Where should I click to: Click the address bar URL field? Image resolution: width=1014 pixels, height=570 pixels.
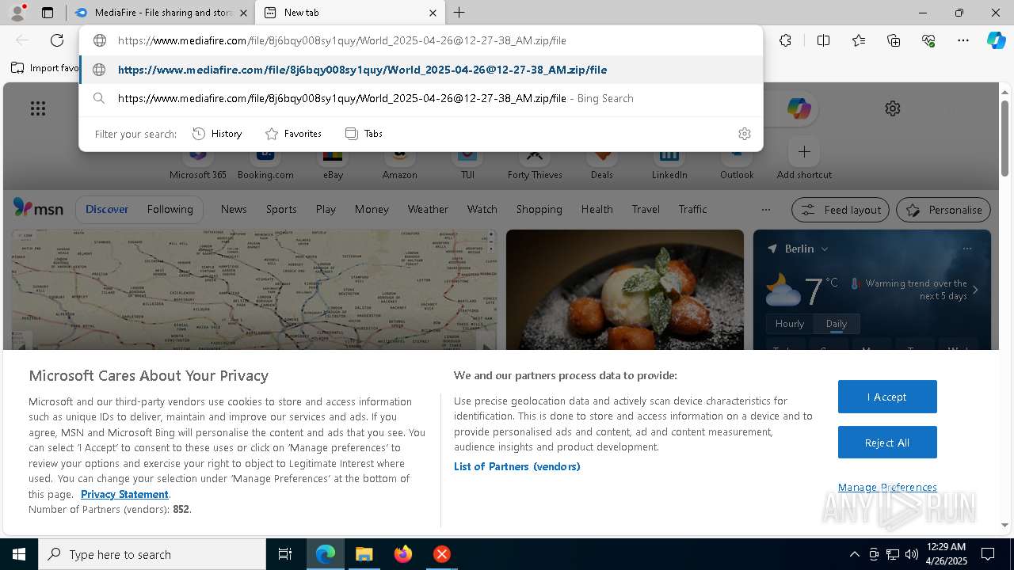(421, 40)
